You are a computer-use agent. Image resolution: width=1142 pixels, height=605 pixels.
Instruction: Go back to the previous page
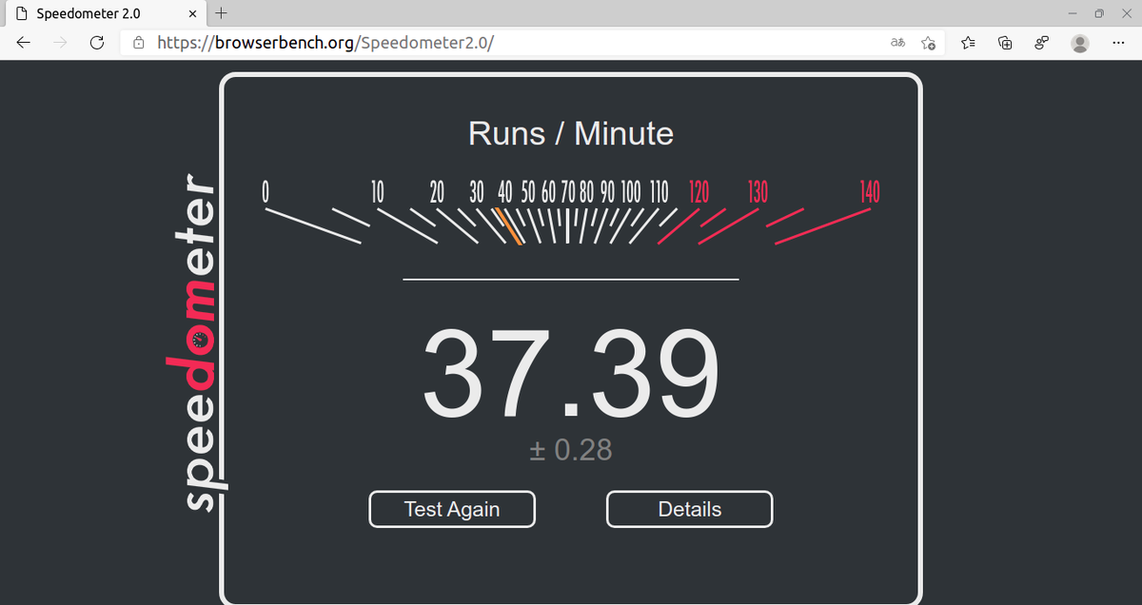click(x=24, y=43)
